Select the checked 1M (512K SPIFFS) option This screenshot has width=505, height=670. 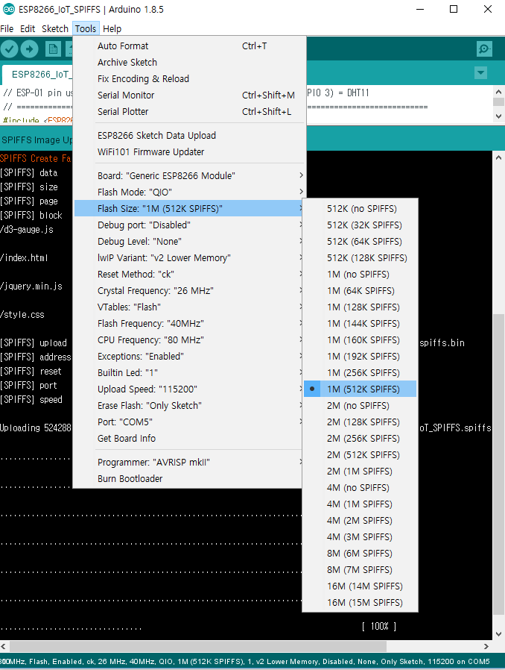pos(360,389)
